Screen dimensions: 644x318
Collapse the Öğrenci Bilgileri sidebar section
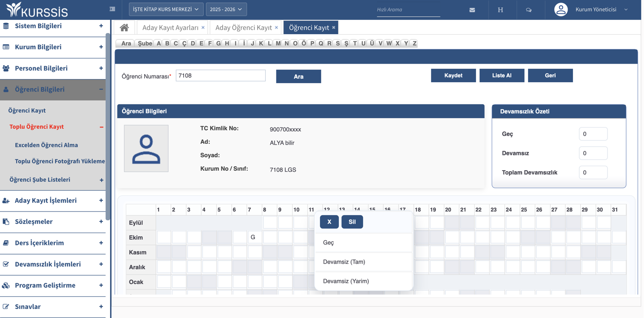(101, 89)
